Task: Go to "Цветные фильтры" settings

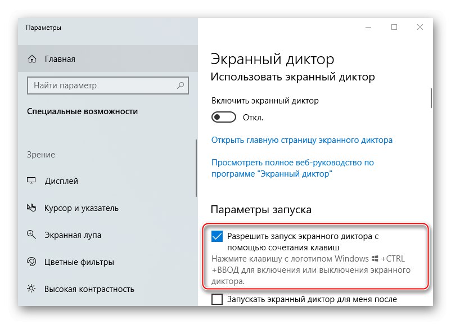Action: point(79,262)
